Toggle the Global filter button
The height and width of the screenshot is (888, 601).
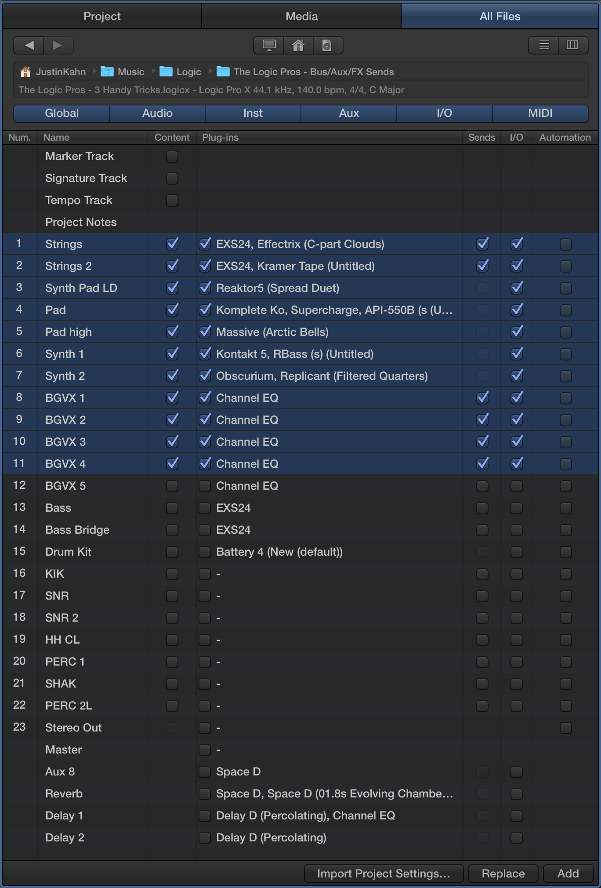[x=62, y=113]
